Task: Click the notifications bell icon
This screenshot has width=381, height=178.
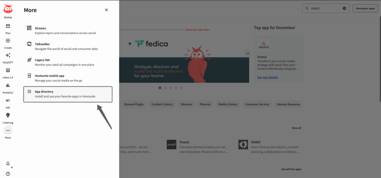Action: click(x=8, y=164)
